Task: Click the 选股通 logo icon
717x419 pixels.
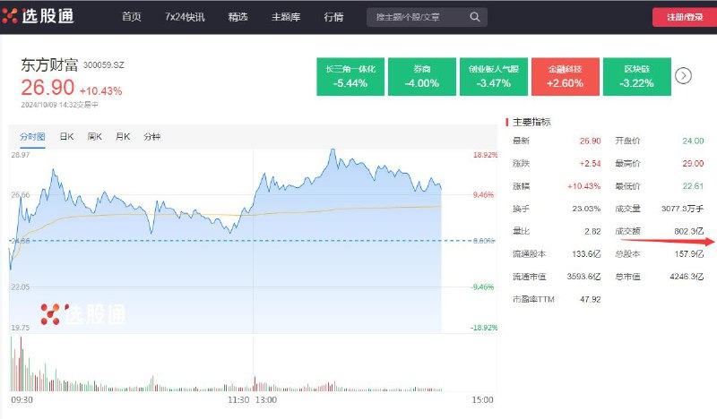Action: 9,16
